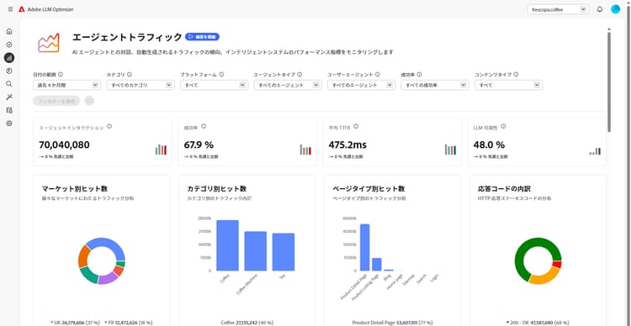Image resolution: width=631 pixels, height=326 pixels.
Task: Click the Agent Traffic page header icon
Action: pyautogui.click(x=49, y=43)
